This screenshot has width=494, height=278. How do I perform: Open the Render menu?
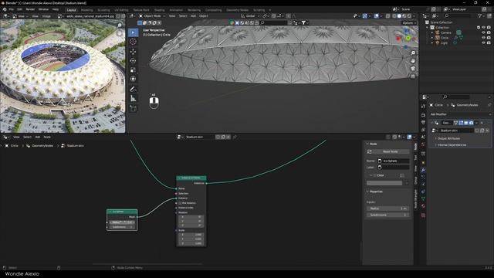click(30, 9)
